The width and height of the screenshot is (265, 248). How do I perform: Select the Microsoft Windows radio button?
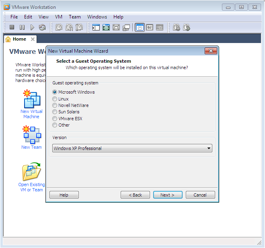55,92
